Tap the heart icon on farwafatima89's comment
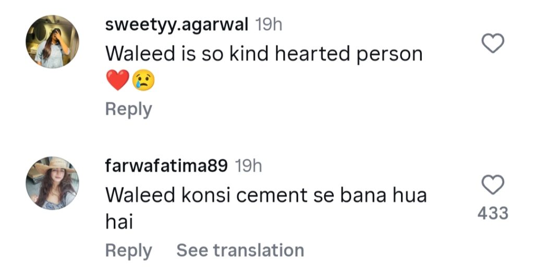Screen dimensions: 534x274 [493, 185]
